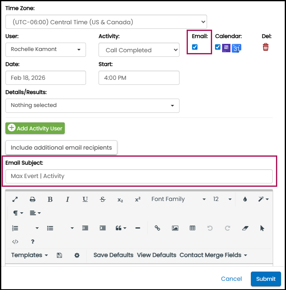This screenshot has width=286, height=290.
Task: Clear formatting with the eraser
Action: coord(245,228)
